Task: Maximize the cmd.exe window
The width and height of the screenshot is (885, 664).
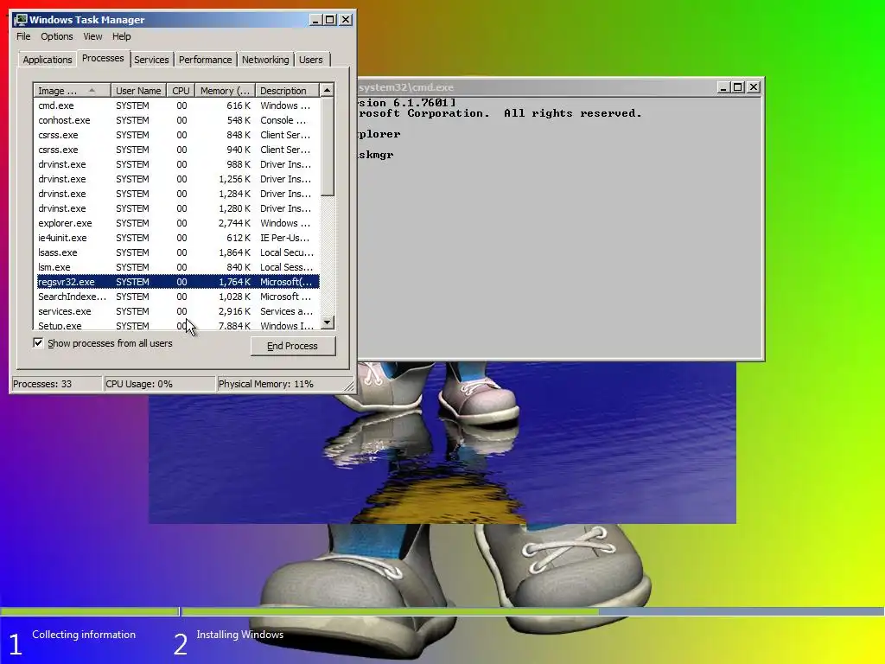Action: coord(738,87)
